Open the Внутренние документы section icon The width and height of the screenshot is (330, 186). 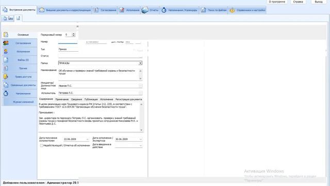coord(5,10)
